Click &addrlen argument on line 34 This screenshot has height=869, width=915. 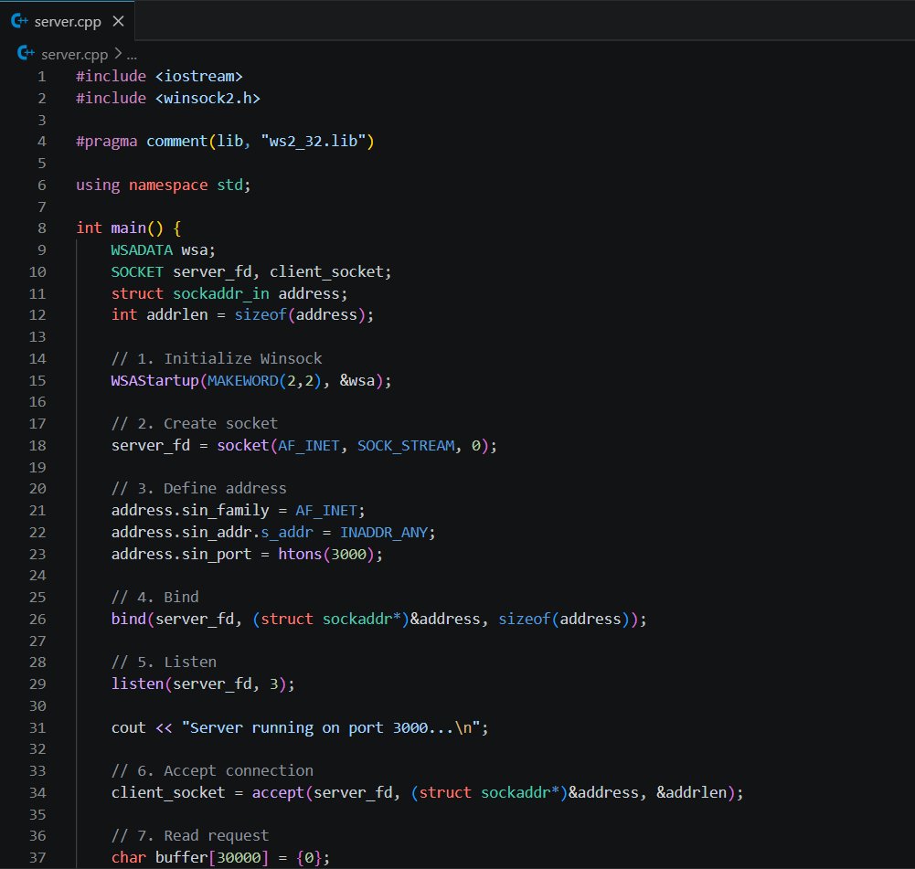691,793
